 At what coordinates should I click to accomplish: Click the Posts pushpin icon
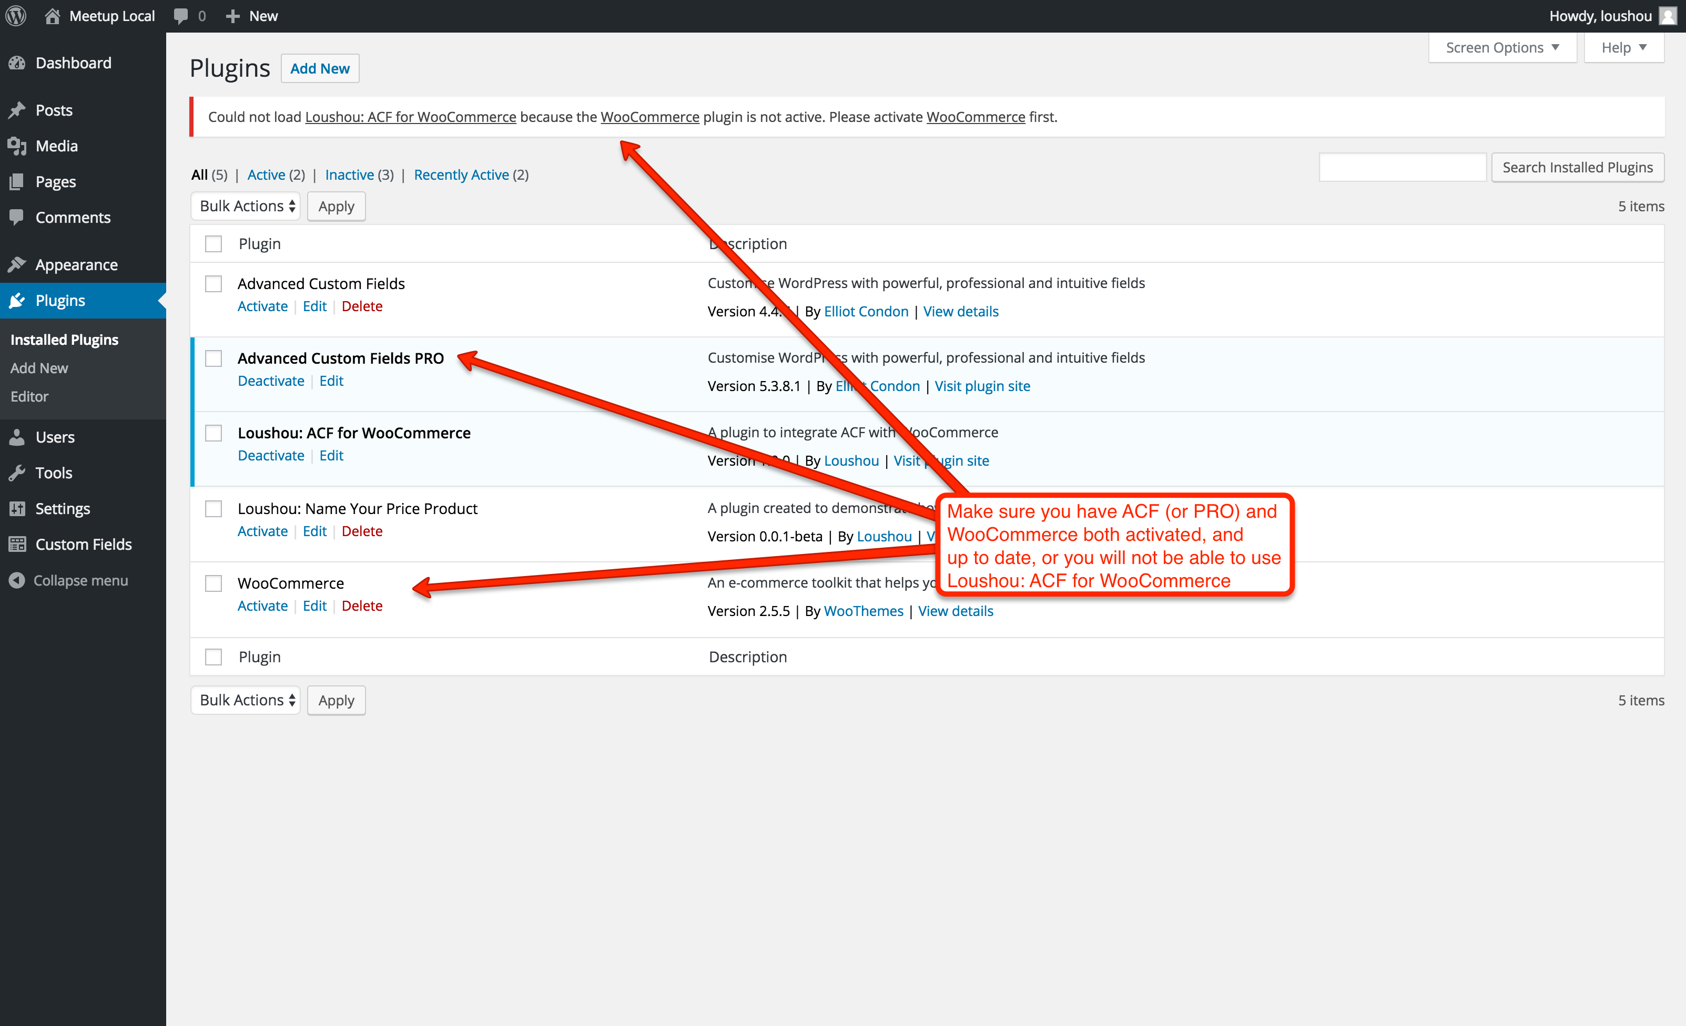click(17, 110)
